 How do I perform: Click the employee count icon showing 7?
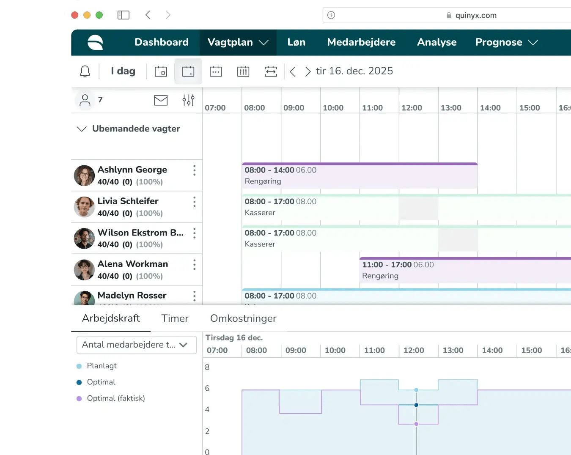point(85,100)
